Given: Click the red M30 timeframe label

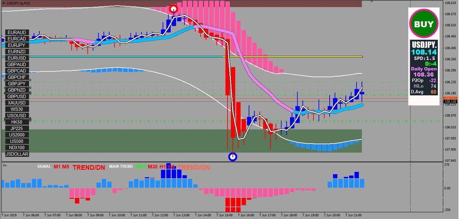Looking at the screenshot, I should click(x=152, y=166).
